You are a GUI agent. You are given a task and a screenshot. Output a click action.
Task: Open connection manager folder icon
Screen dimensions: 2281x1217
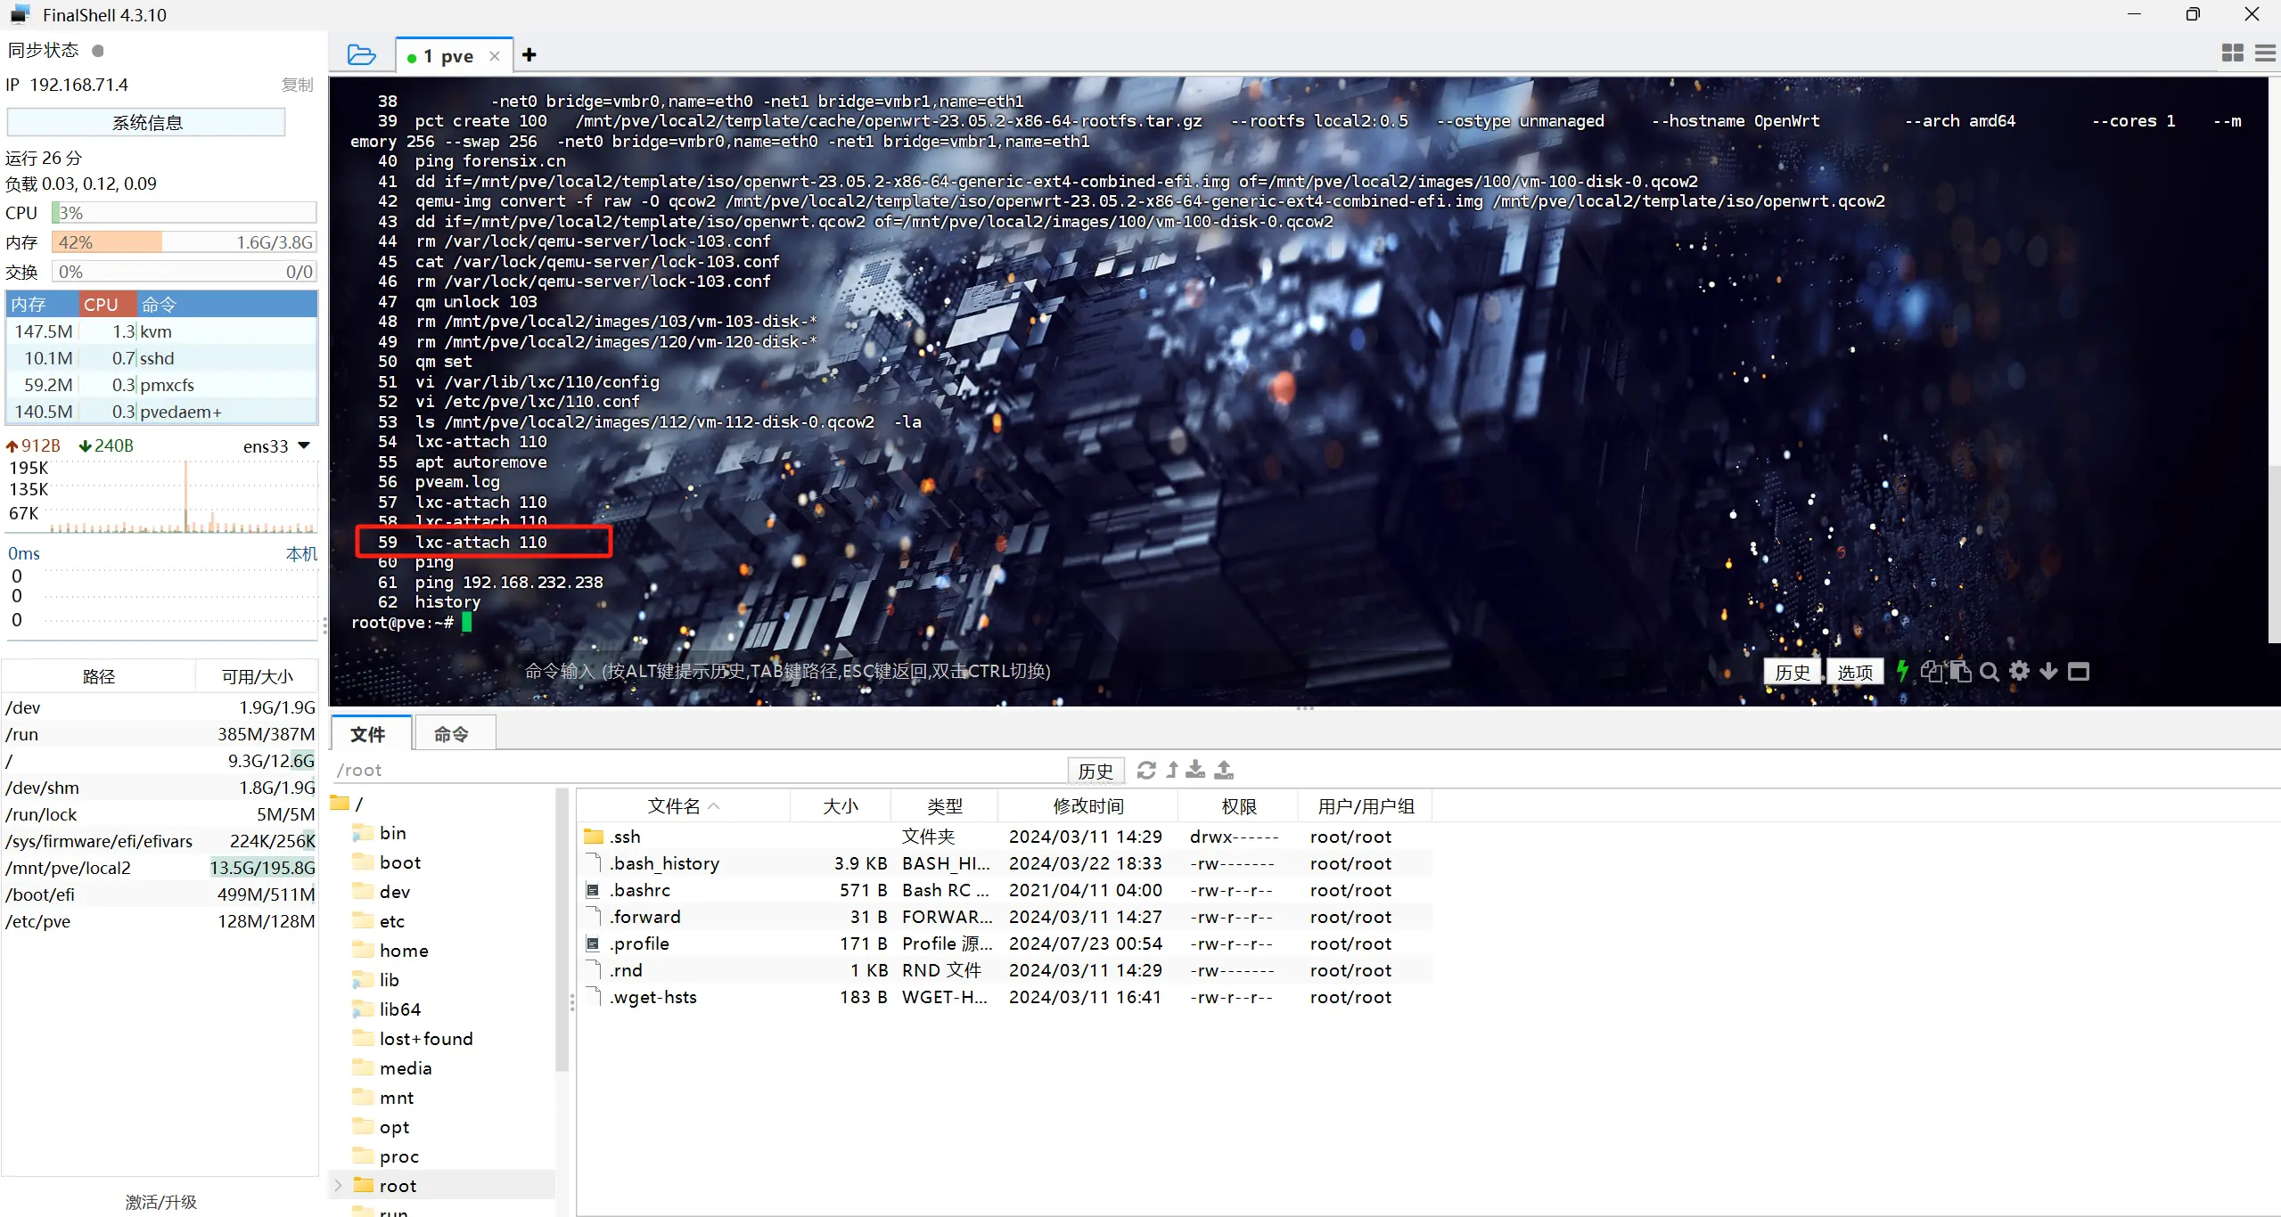pyautogui.click(x=361, y=55)
